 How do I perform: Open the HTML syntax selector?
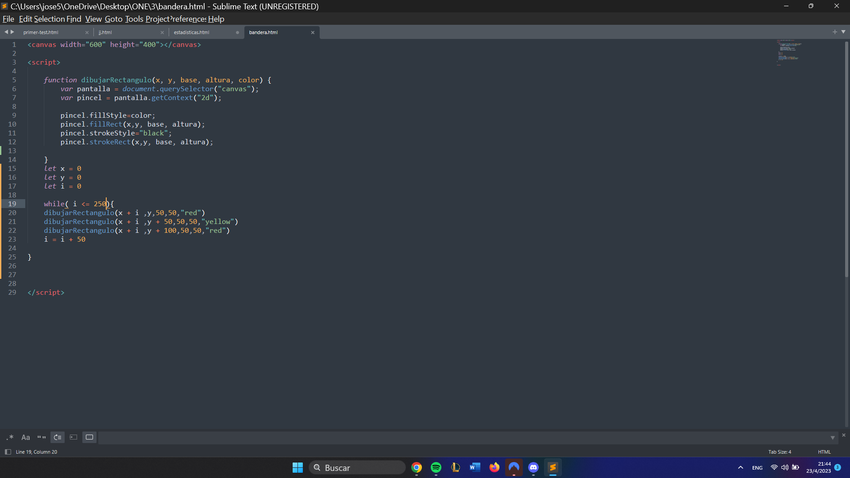click(824, 452)
